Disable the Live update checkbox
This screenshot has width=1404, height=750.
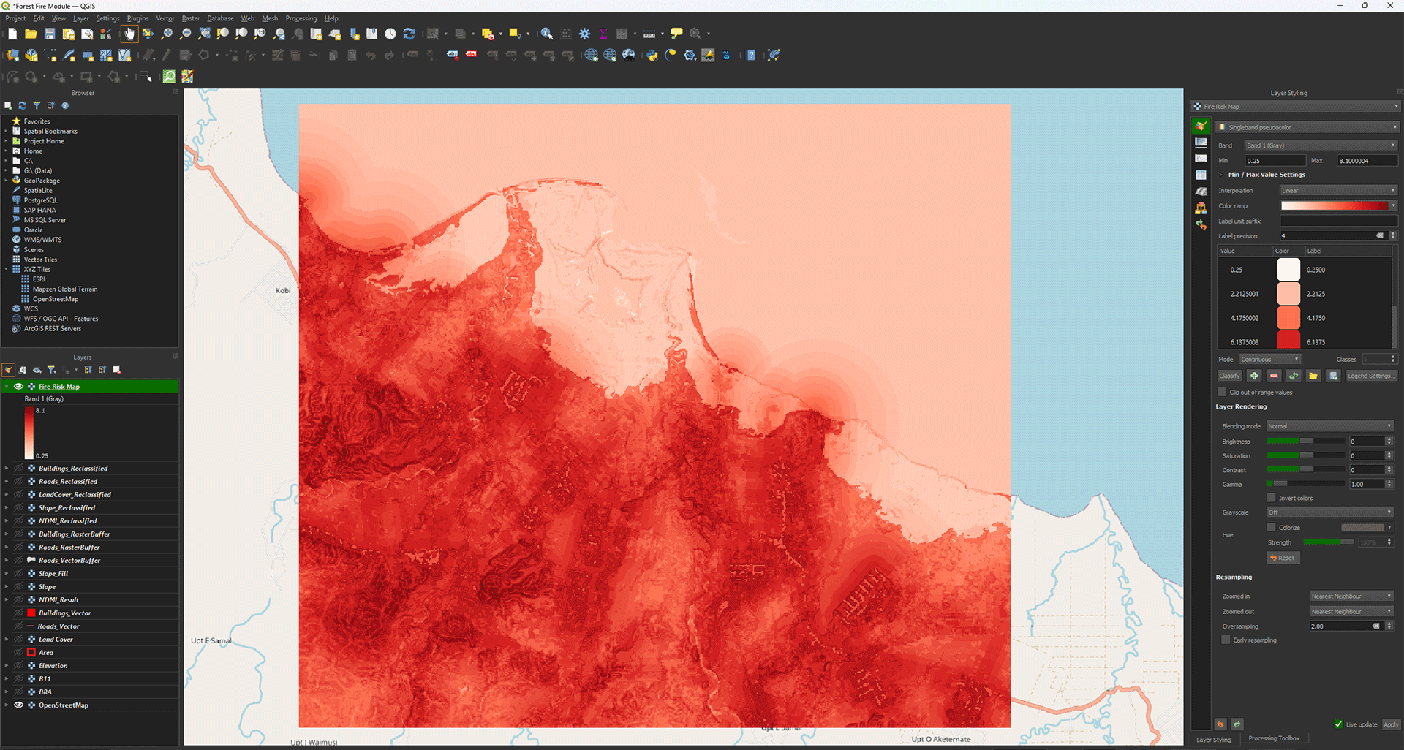click(x=1338, y=724)
